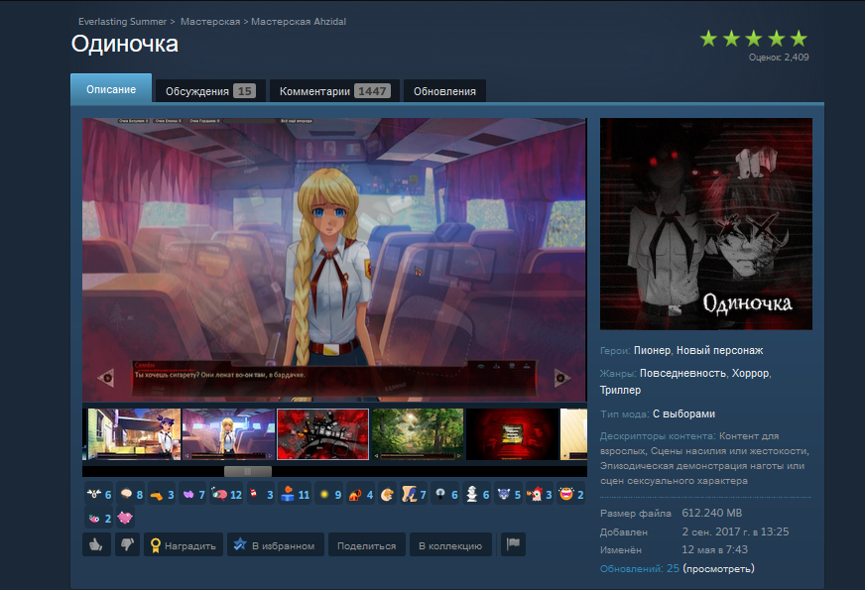This screenshot has height=590, width=865.
Task: Select the blonde girl on bus thumbnail
Action: coord(228,434)
